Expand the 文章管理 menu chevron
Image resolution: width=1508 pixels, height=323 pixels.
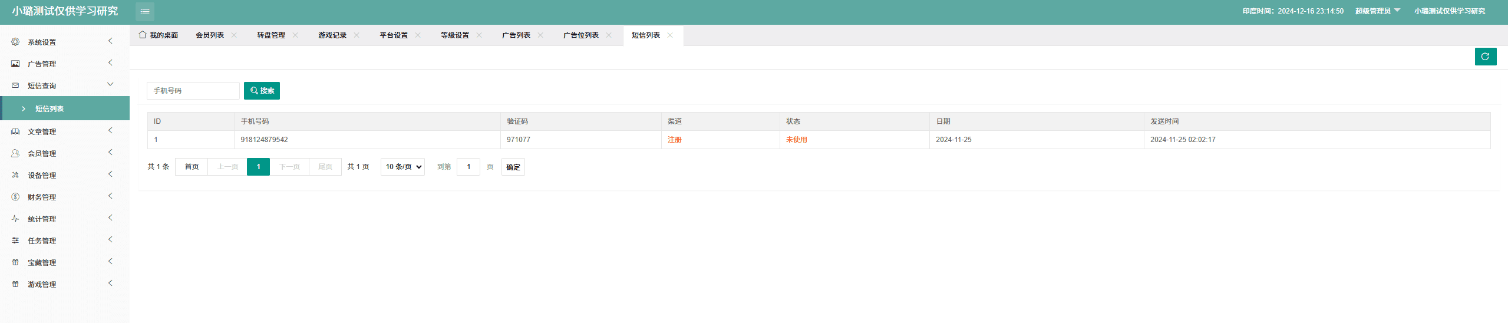click(x=110, y=130)
